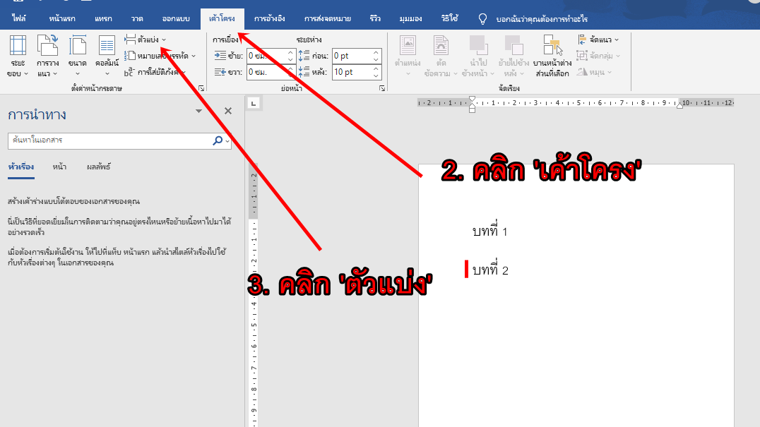Screen dimensions: 760x427
Task: Click the text บทที่ 1 in document
Action: point(490,231)
